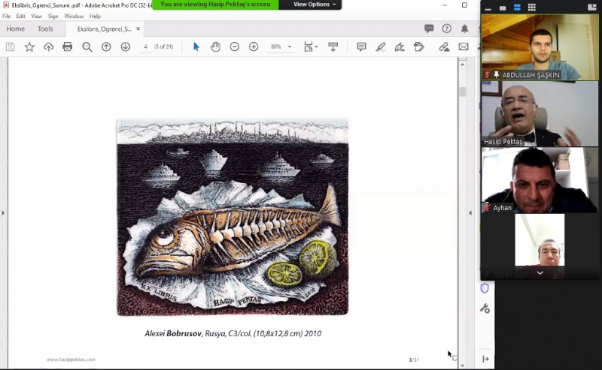
Task: Add a comment with the sticky note tool
Action: coord(361,47)
